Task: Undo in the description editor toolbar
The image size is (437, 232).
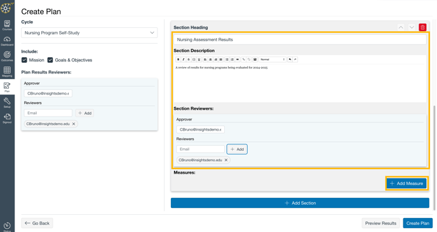Action: tap(290, 60)
